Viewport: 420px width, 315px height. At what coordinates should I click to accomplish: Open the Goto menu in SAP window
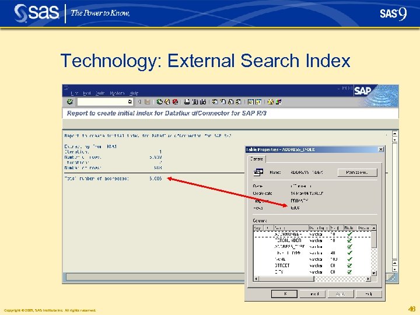pyautogui.click(x=100, y=93)
